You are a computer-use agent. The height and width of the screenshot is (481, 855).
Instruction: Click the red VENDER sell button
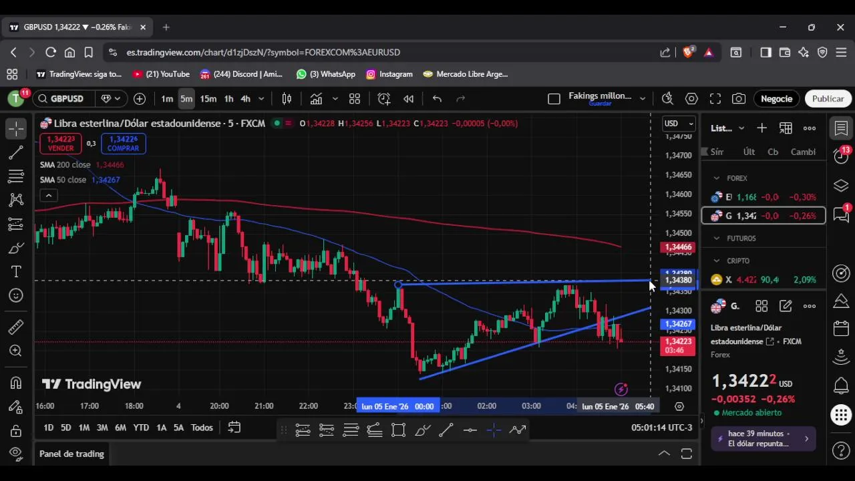click(61, 144)
